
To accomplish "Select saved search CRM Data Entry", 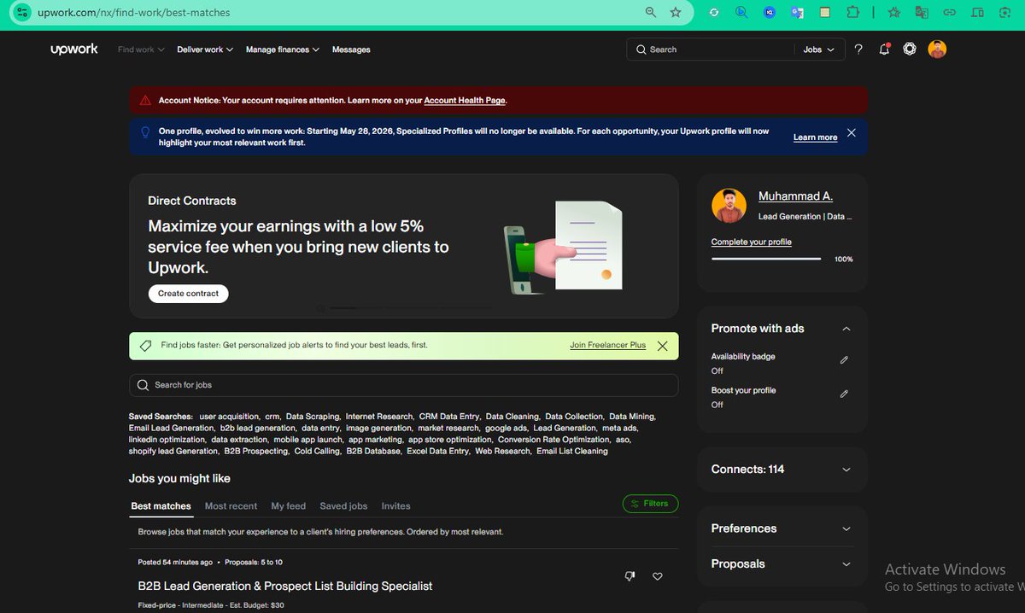I will click(448, 417).
